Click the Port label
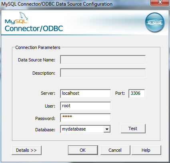Image resolution: width=170 pixels, height=163 pixels. click(120, 93)
